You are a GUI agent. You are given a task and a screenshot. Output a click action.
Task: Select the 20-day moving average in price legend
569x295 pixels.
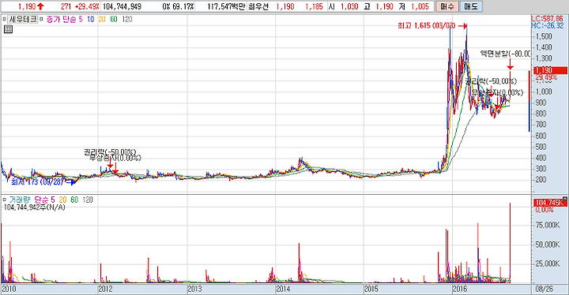[102, 19]
